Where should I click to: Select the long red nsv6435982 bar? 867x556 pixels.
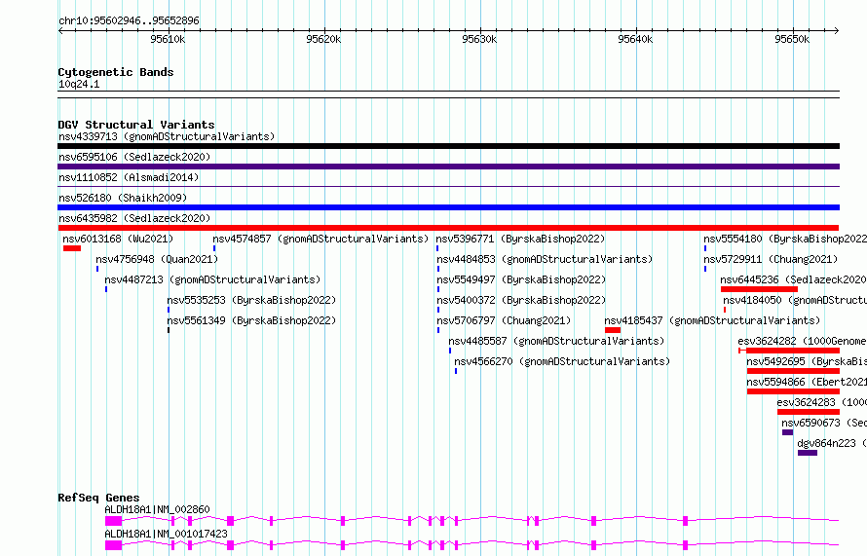pyautogui.click(x=448, y=228)
